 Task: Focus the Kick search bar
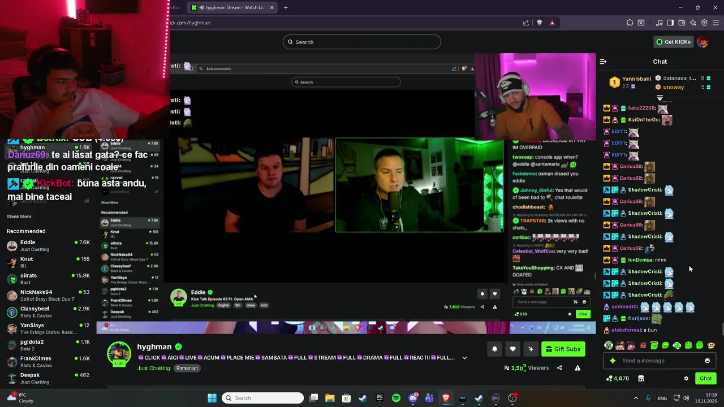[x=362, y=42]
